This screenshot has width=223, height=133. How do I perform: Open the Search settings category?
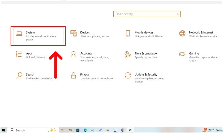tap(35, 76)
